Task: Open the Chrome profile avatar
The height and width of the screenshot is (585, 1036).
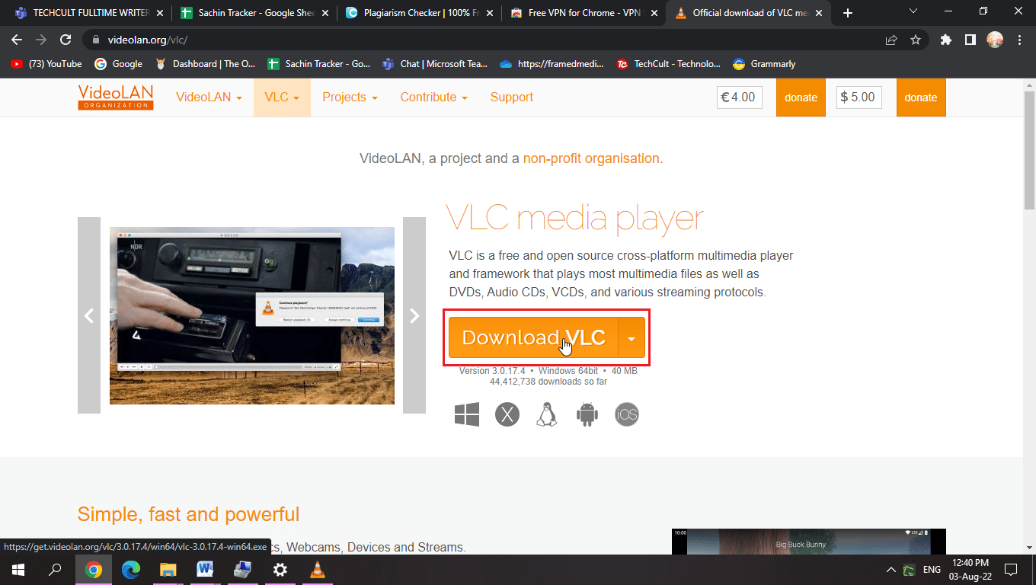Action: 995,40
